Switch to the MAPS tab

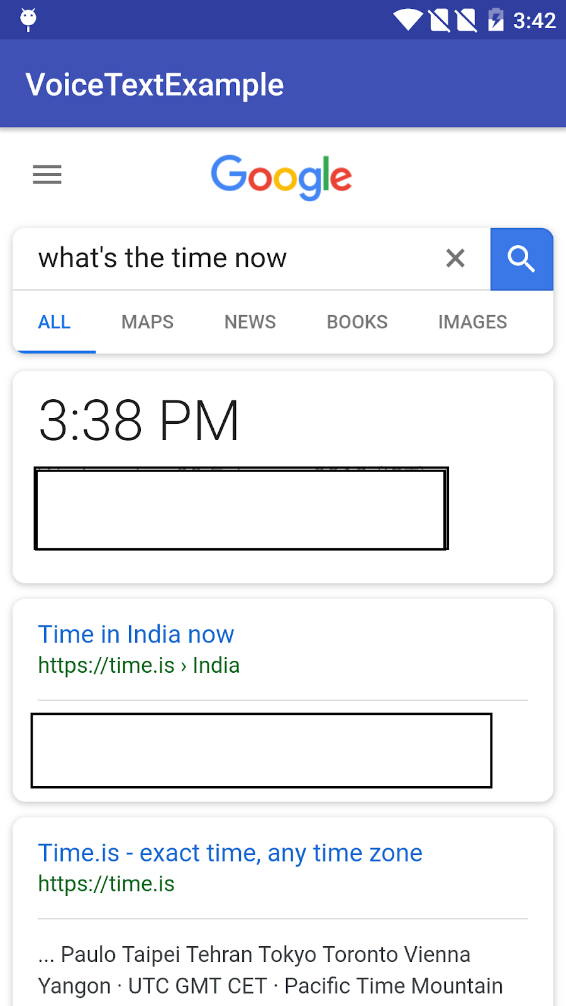147,322
